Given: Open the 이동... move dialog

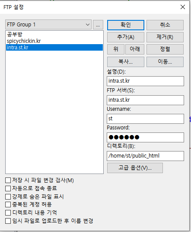Looking at the screenshot, I should [165, 62].
